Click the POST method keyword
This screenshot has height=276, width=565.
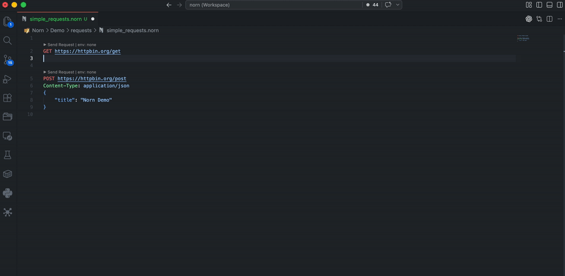[x=49, y=79]
